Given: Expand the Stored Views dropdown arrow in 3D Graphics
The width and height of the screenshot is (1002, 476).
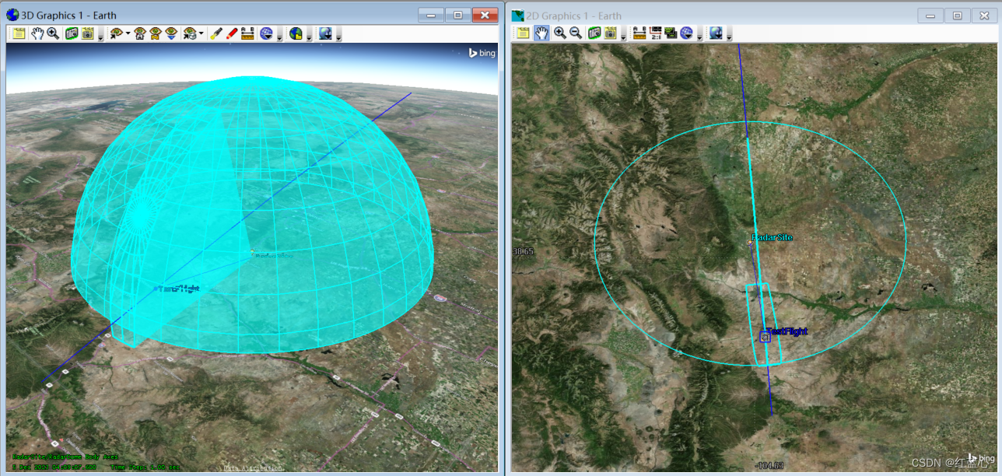Looking at the screenshot, I should click(201, 33).
